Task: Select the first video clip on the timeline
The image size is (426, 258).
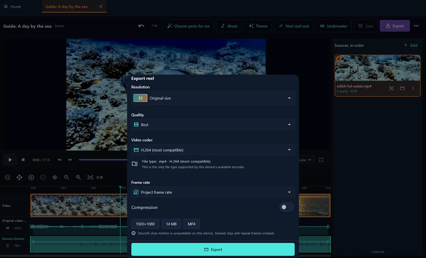Action: (79, 205)
